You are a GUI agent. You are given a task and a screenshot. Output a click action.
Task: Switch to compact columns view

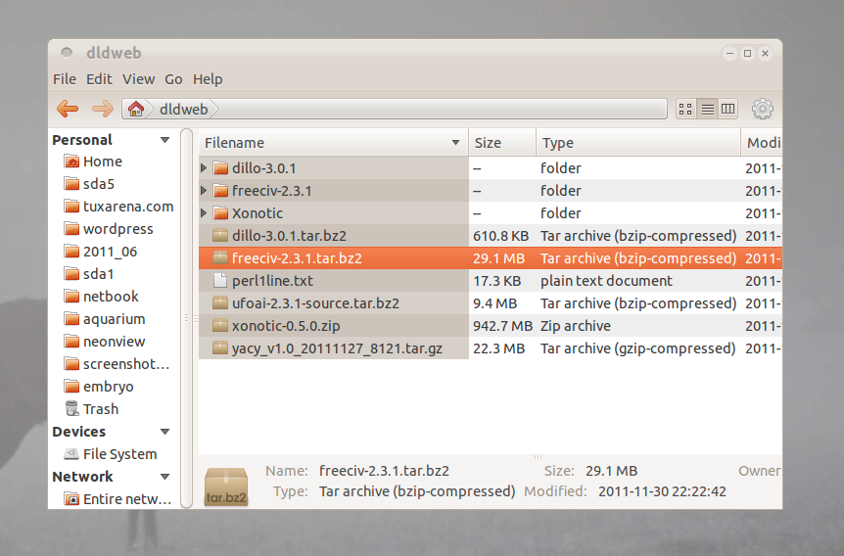727,110
